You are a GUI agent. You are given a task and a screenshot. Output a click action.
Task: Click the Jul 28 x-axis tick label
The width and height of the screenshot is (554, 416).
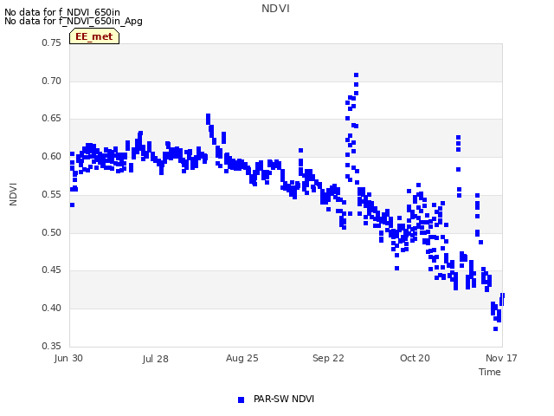156,359
